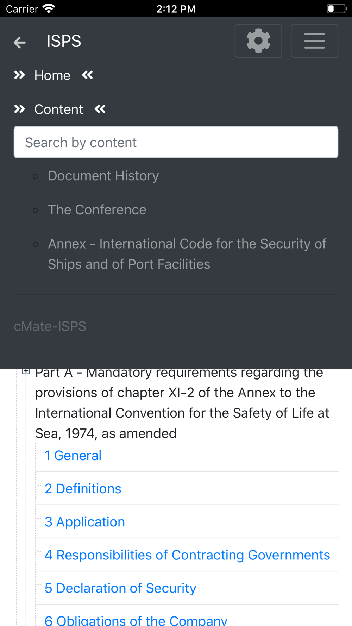
Task: Click double left chevron after Content
Action: (x=100, y=109)
